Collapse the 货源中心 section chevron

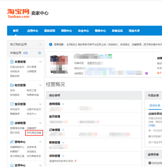[x=40, y=165]
